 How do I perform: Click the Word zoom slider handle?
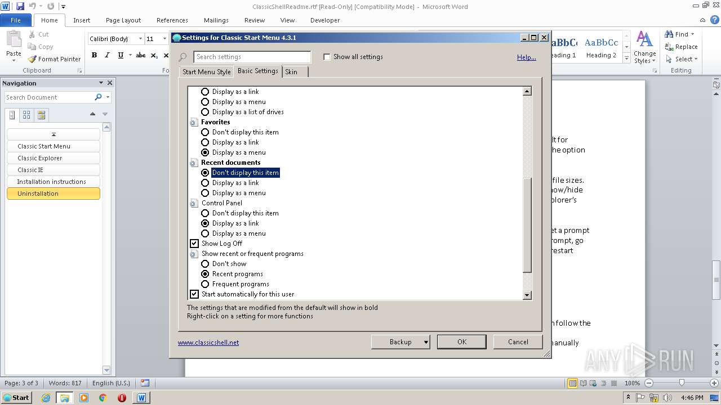(x=682, y=383)
